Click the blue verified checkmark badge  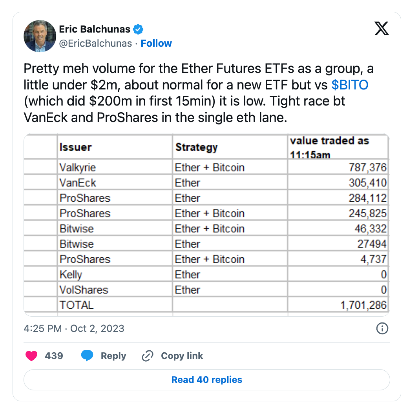point(138,29)
